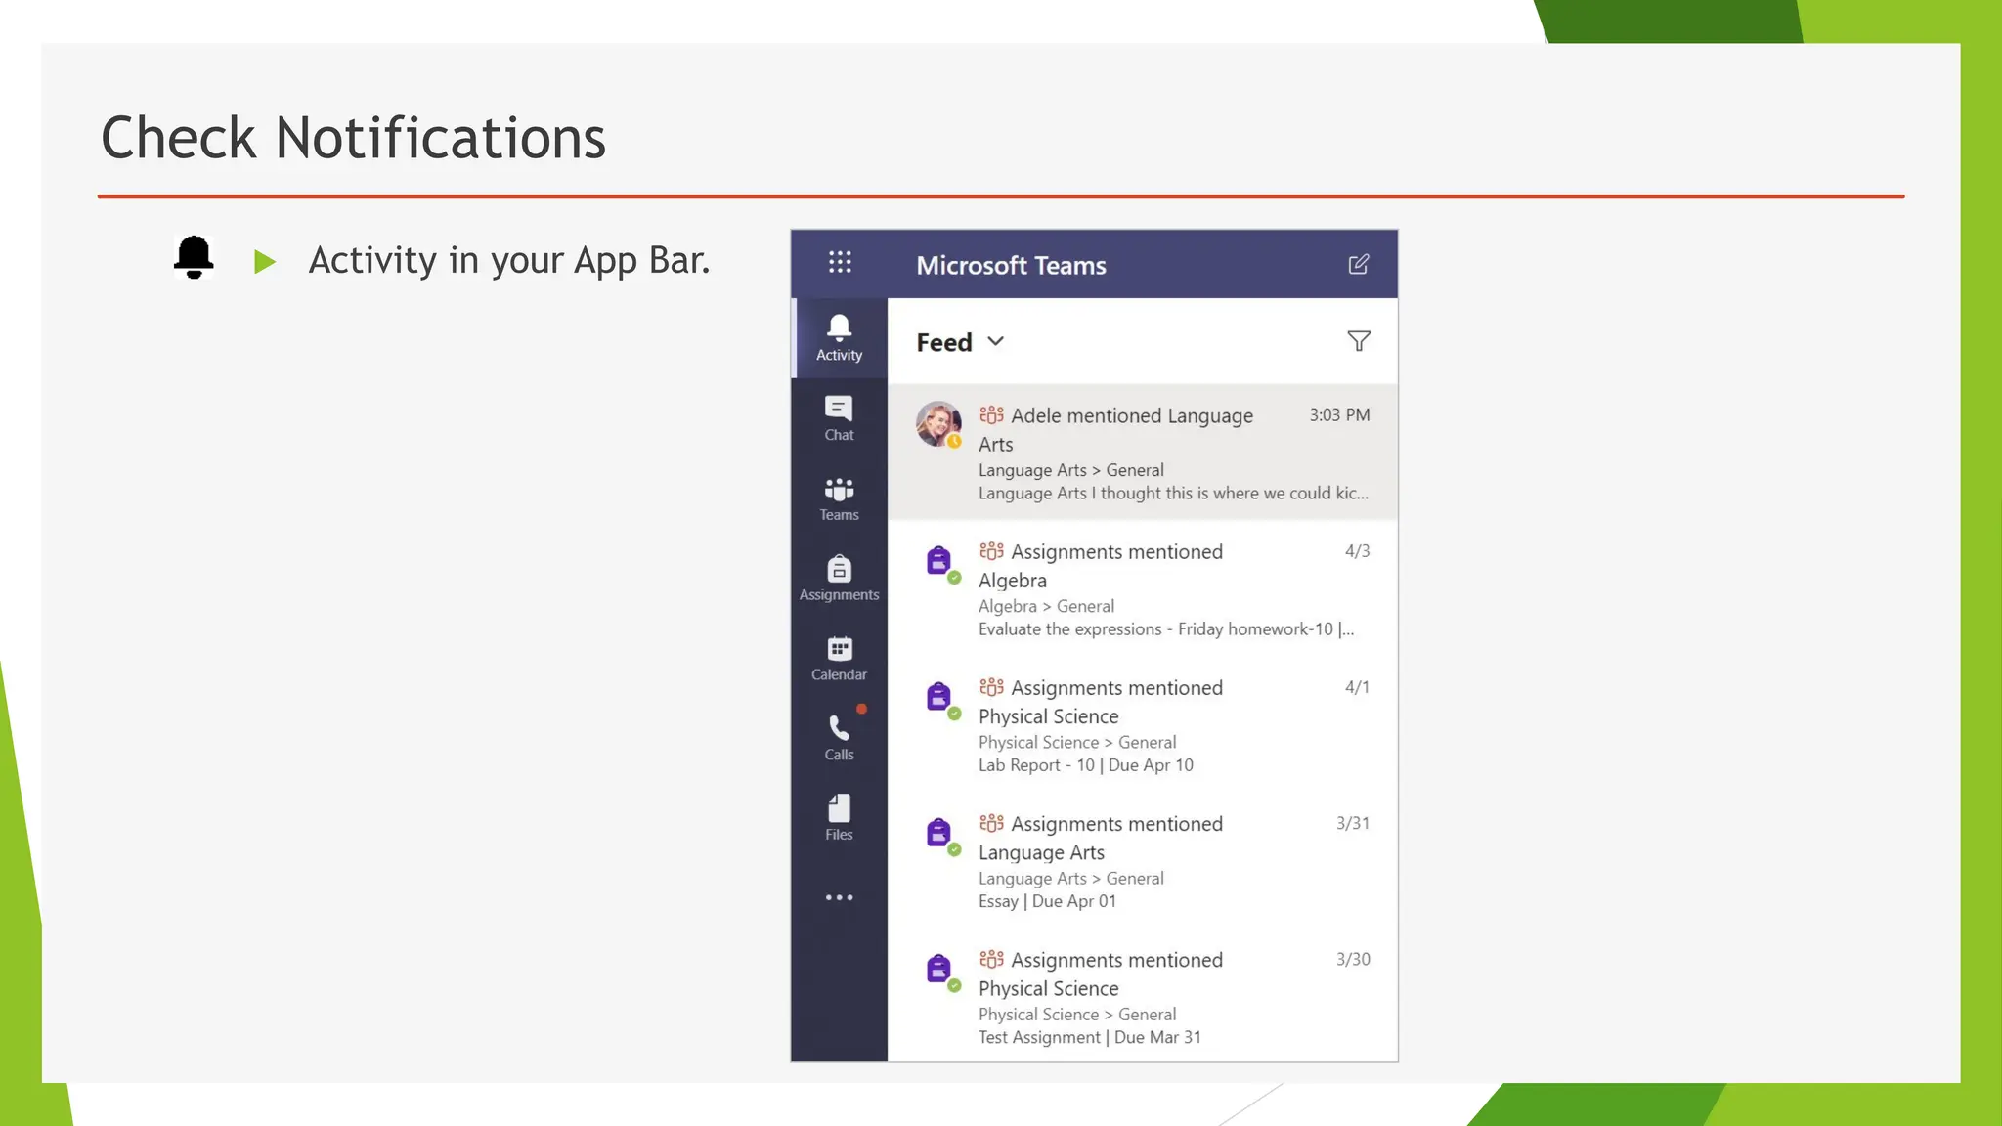This screenshot has height=1126, width=2002.
Task: Click Assignments backpack icon on Algebra notification
Action: click(x=939, y=561)
